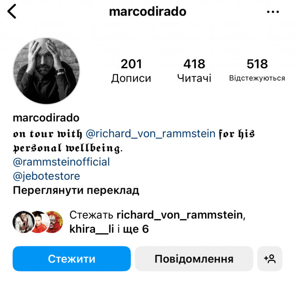
Task: Expand the 'і ще 6' mutual followers list
Action: [x=133, y=229]
